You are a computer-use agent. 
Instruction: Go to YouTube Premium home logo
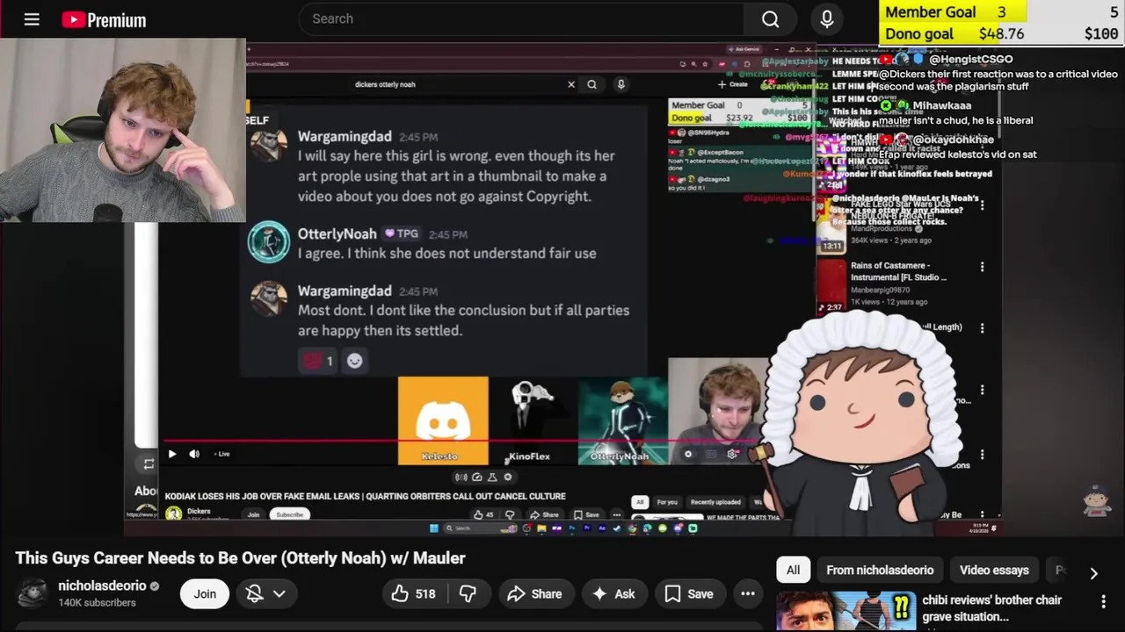(x=104, y=19)
